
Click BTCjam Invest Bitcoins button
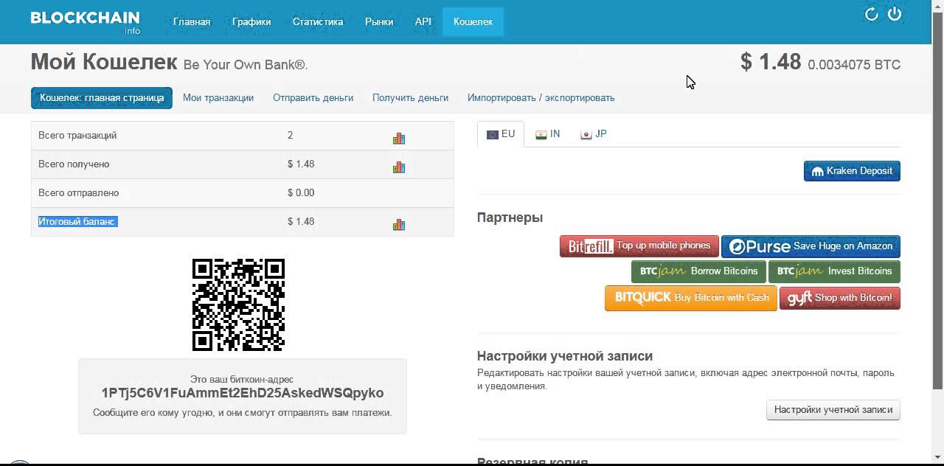tap(834, 271)
